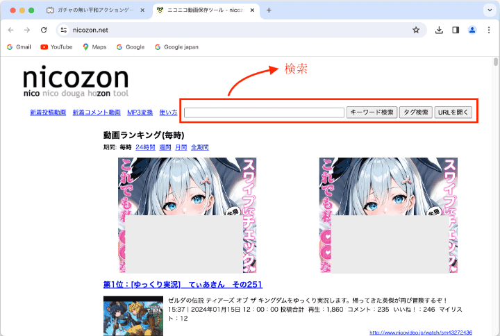Select the 24時間 ranking period
The height and width of the screenshot is (336, 500).
145,147
